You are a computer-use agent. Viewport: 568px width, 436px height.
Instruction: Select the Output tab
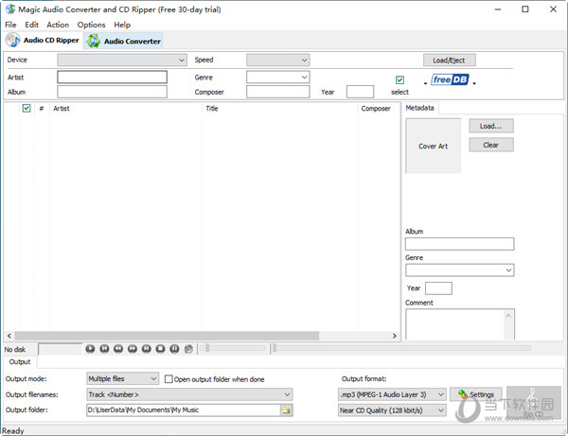pos(20,362)
